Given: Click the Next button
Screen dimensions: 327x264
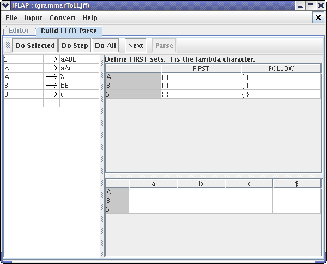Looking at the screenshot, I should (136, 45).
